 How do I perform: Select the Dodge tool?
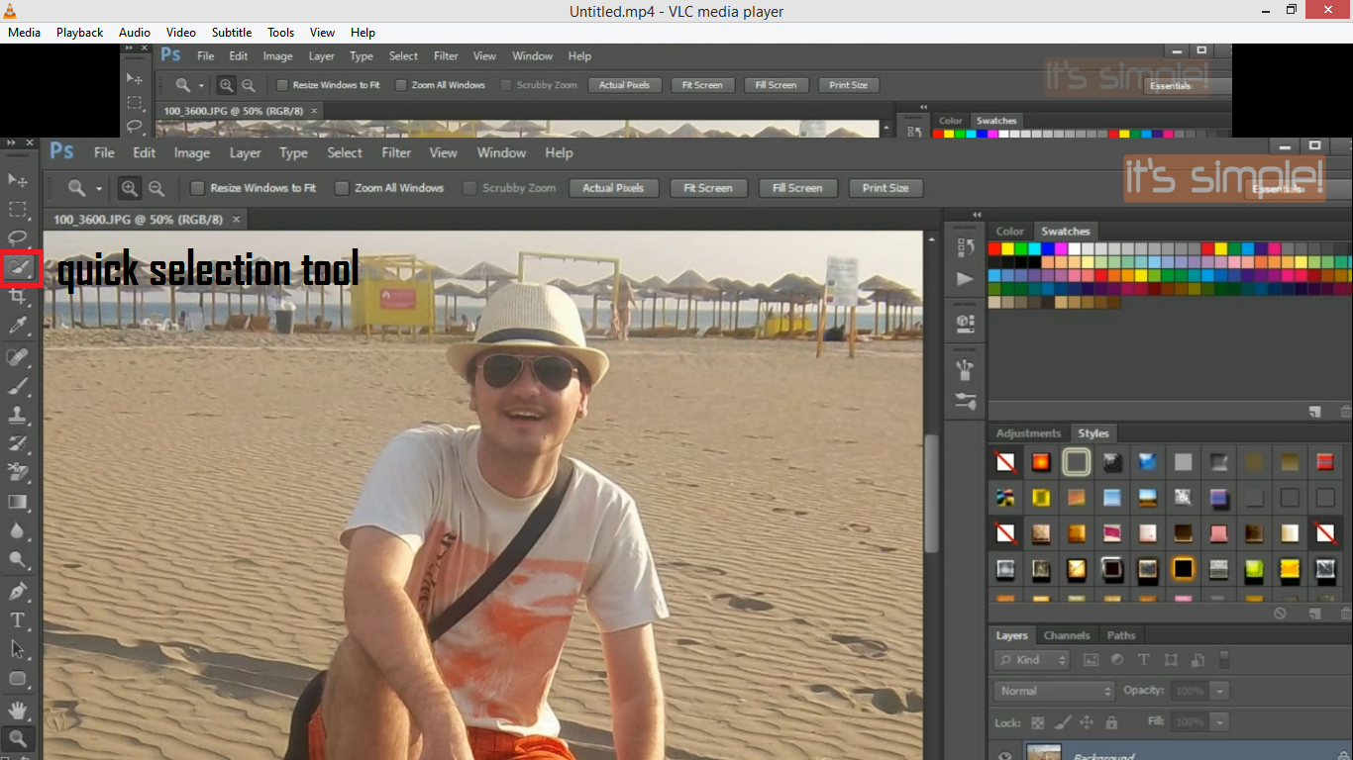(x=18, y=560)
